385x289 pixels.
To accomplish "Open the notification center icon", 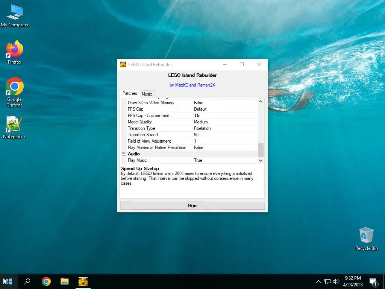I will coord(373,282).
